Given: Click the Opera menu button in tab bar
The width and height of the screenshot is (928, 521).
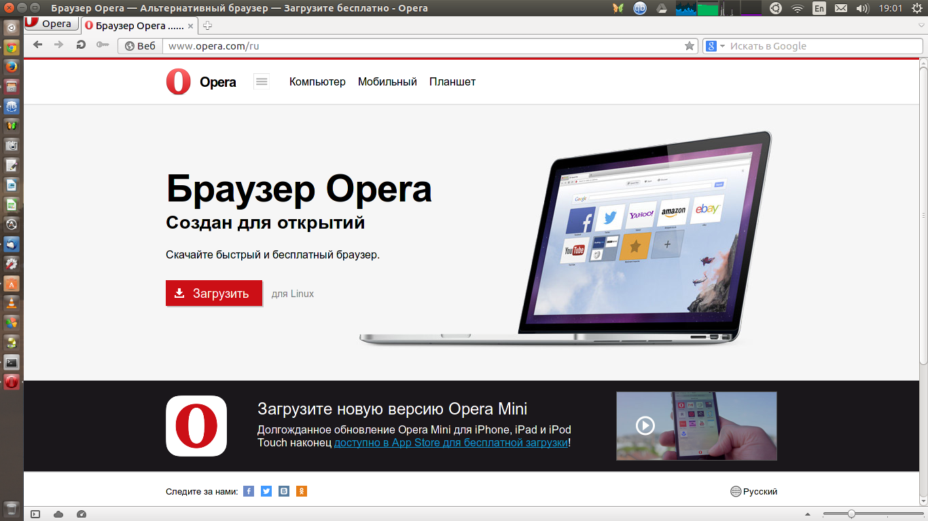Looking at the screenshot, I should tap(51, 24).
